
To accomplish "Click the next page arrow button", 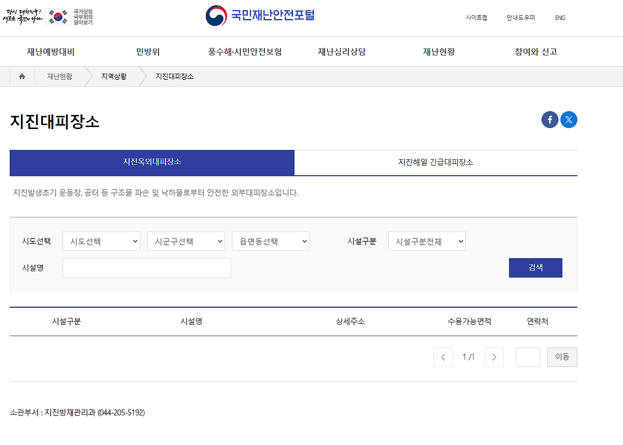I will coord(494,357).
